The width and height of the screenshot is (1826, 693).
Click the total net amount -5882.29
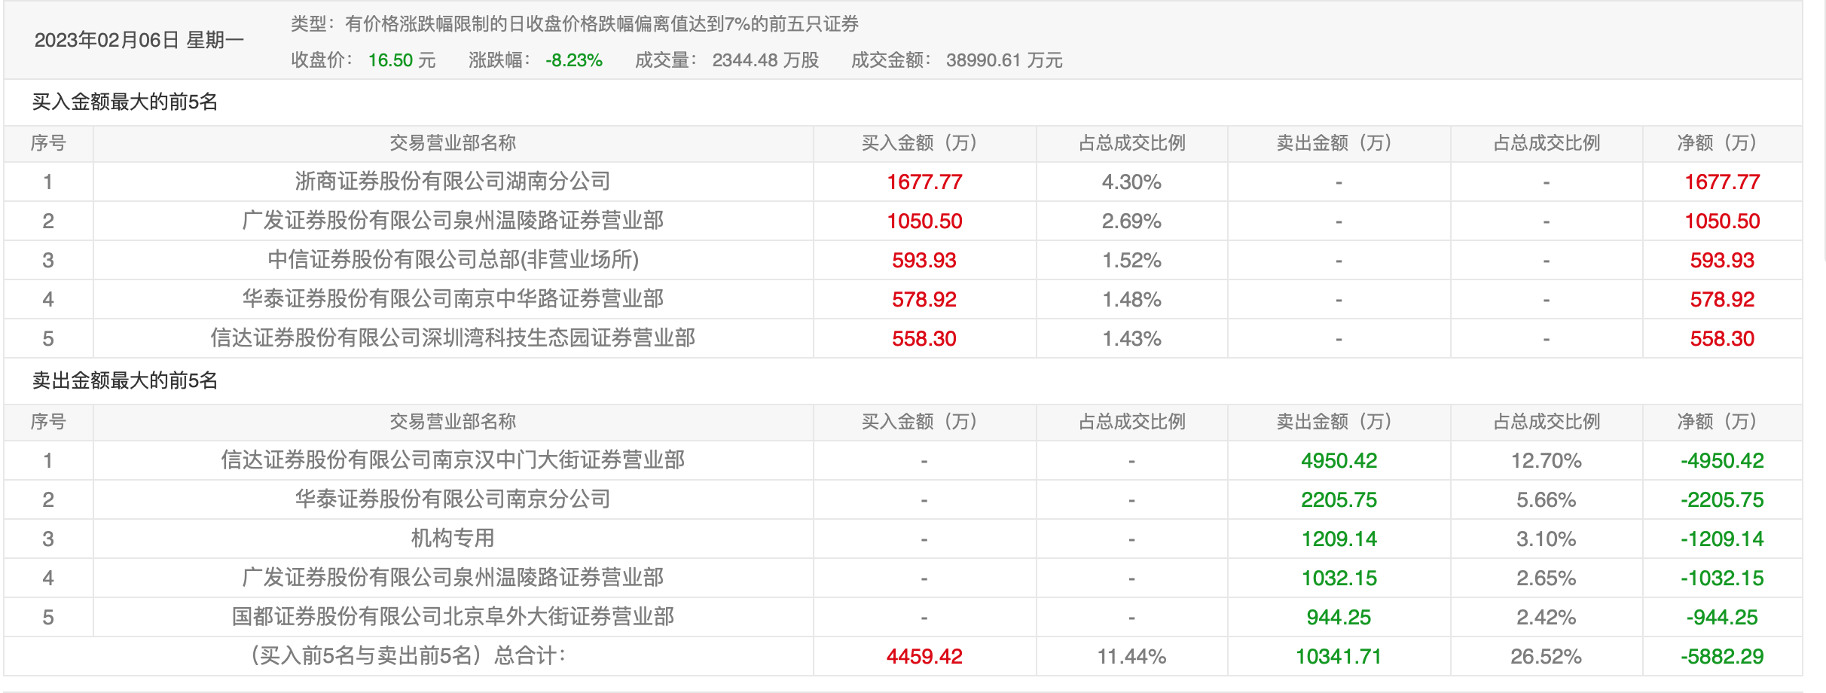coord(1722,656)
